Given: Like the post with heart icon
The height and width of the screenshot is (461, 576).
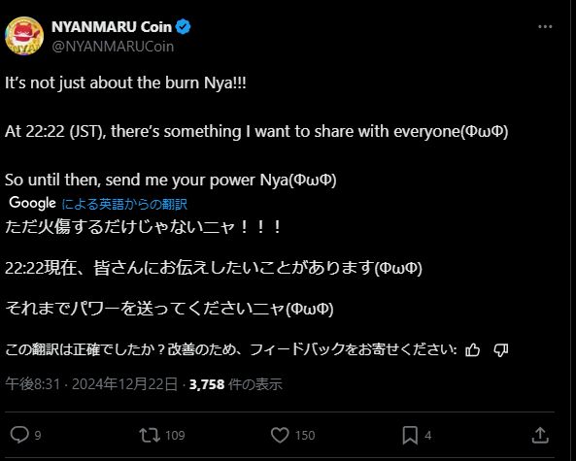Looking at the screenshot, I should tap(280, 436).
